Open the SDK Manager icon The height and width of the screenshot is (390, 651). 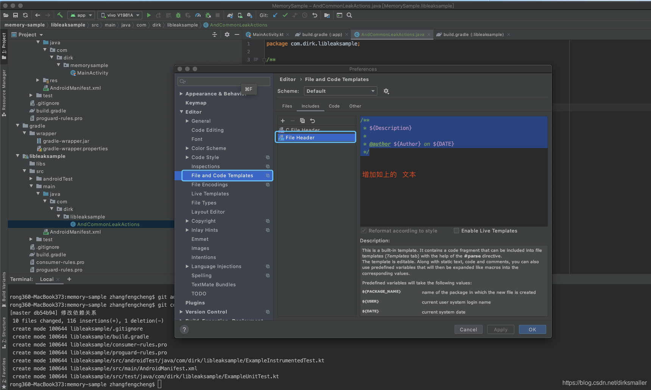coord(250,15)
